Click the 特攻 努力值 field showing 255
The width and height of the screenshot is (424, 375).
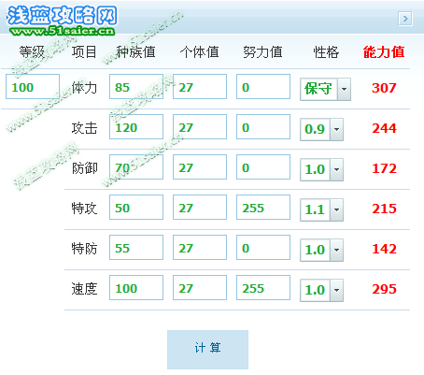pyautogui.click(x=263, y=208)
